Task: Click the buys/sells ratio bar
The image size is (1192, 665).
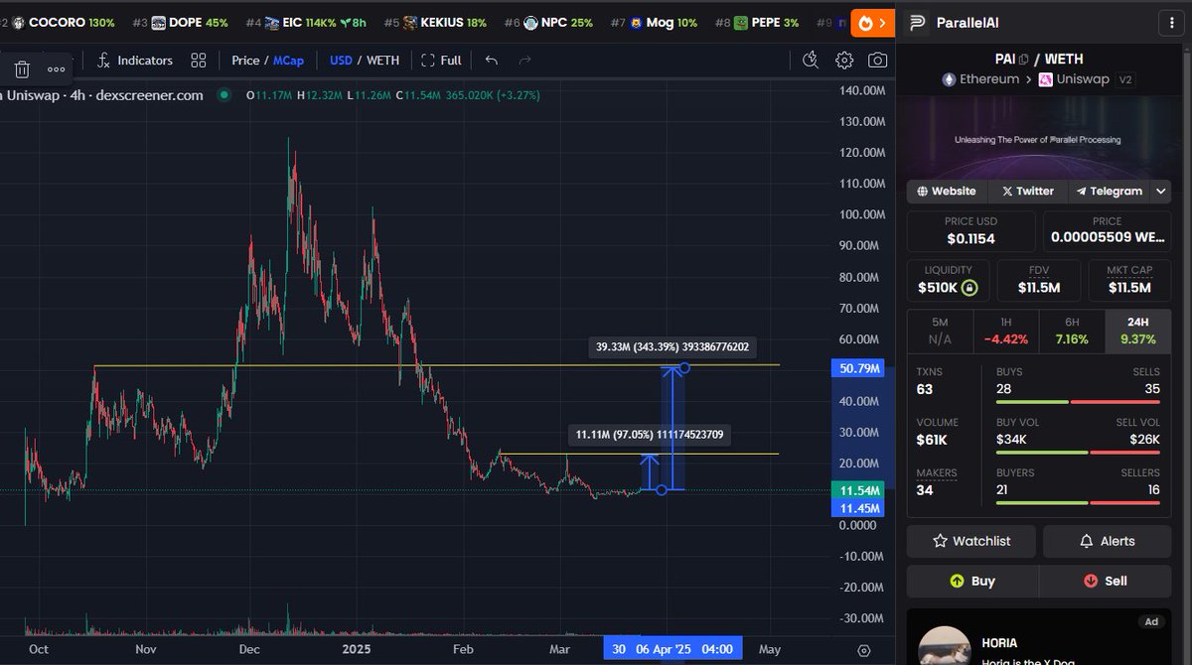Action: click(1078, 402)
